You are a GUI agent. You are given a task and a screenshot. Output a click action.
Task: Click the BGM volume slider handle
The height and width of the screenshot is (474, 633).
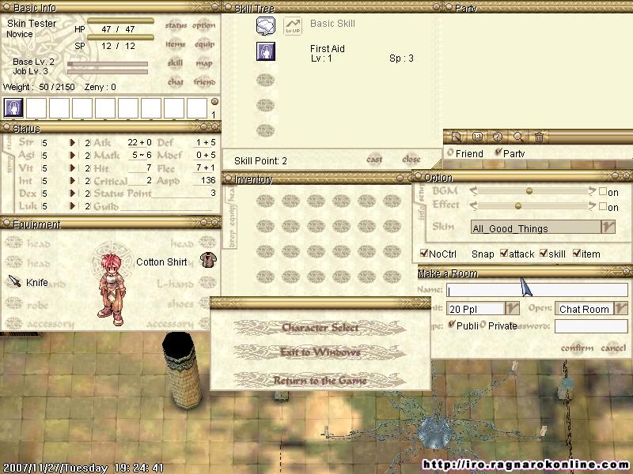529,191
